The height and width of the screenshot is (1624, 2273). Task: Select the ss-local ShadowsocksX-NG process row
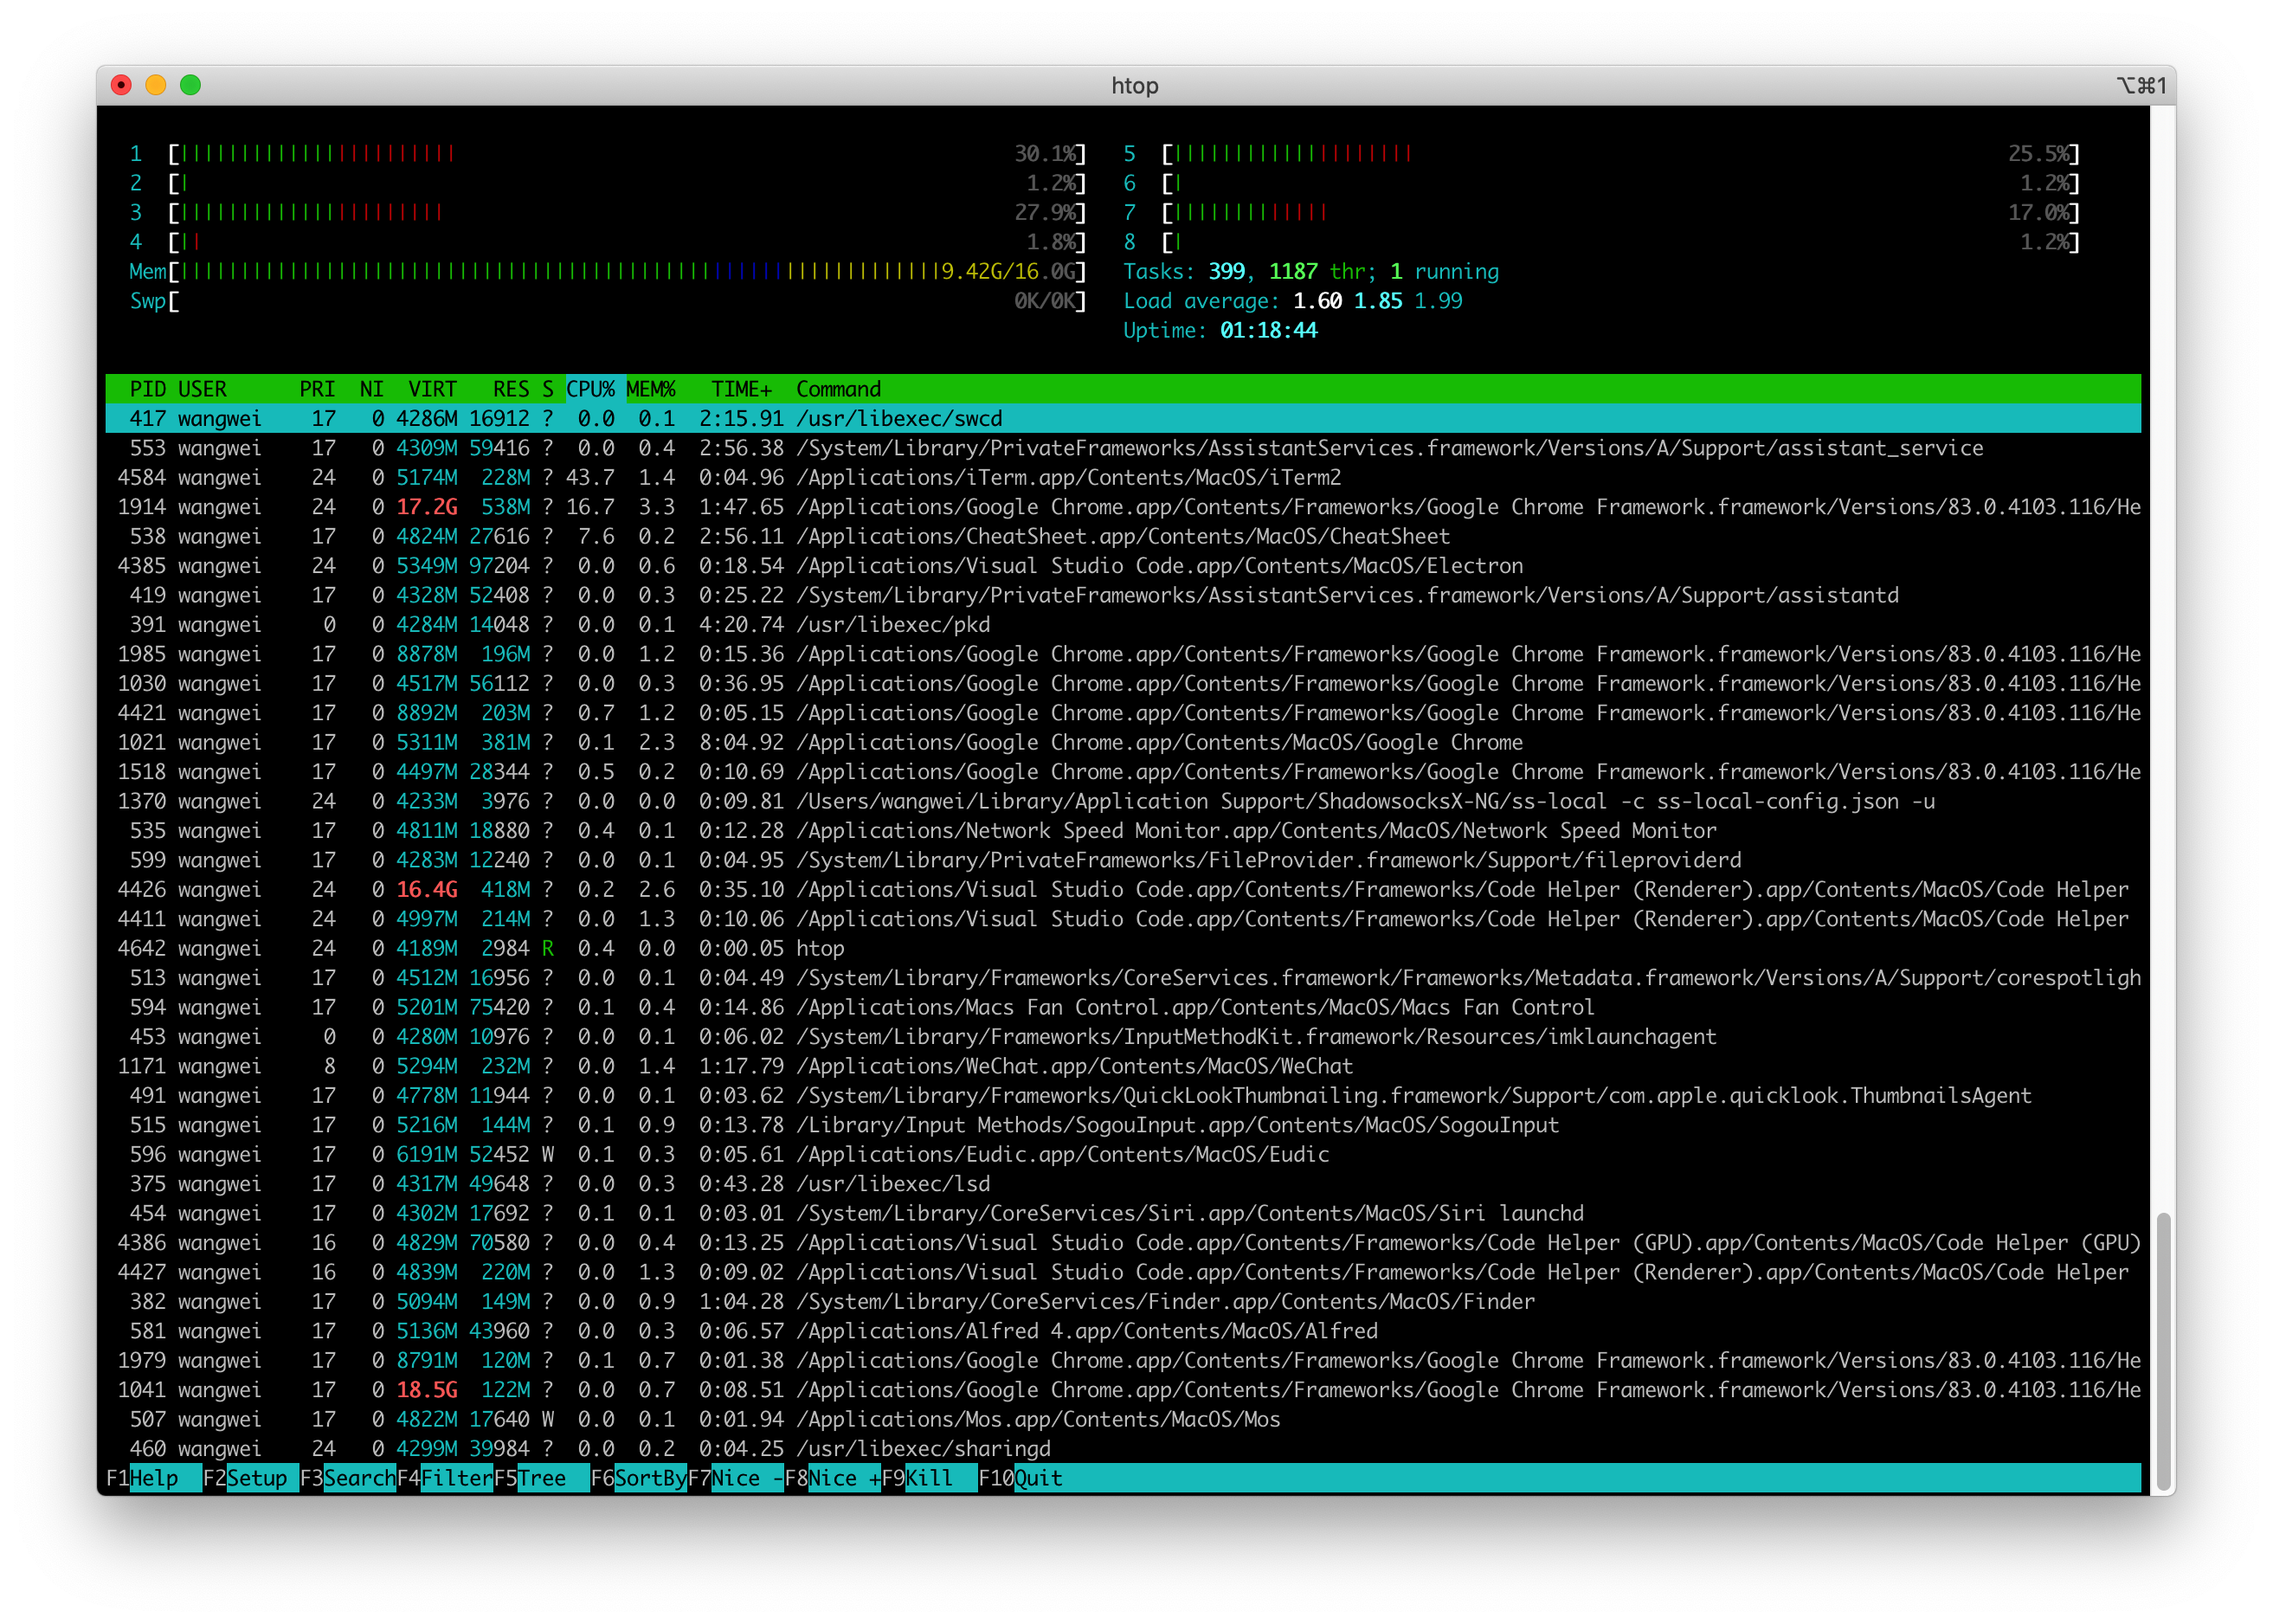click(x=1123, y=801)
